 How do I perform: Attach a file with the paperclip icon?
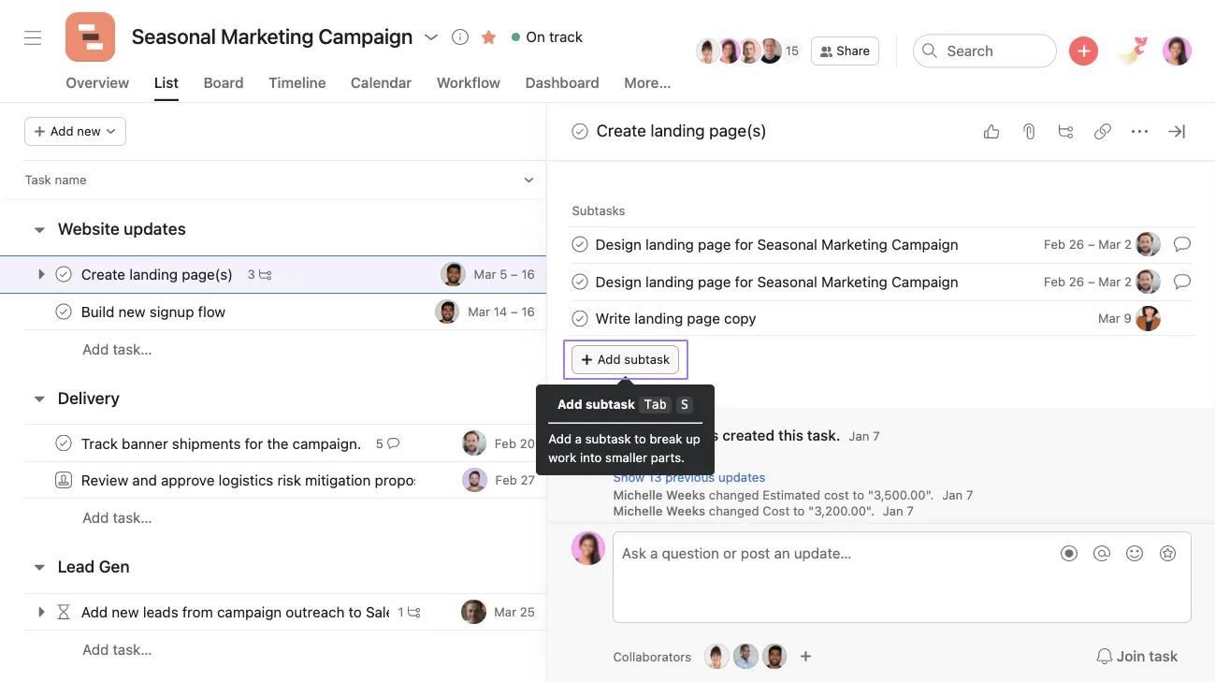(1029, 131)
